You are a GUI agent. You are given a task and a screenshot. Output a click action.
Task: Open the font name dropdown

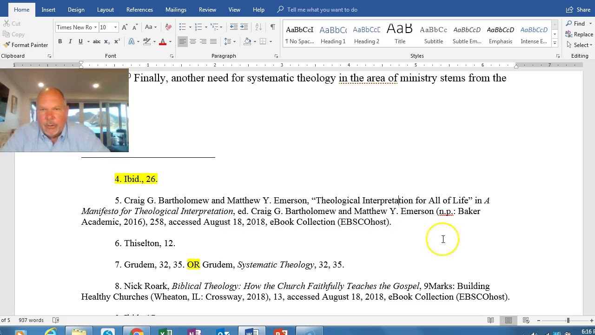click(x=95, y=27)
